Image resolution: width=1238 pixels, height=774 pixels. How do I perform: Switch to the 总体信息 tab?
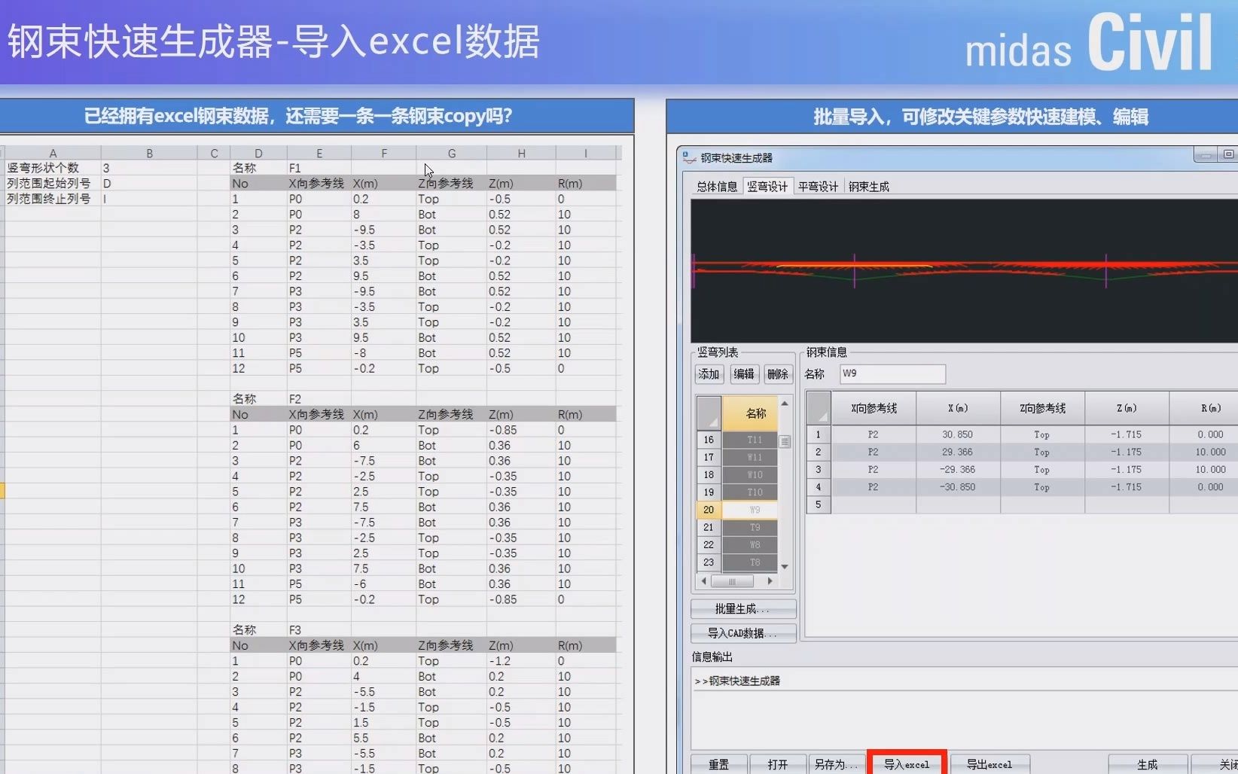717,187
